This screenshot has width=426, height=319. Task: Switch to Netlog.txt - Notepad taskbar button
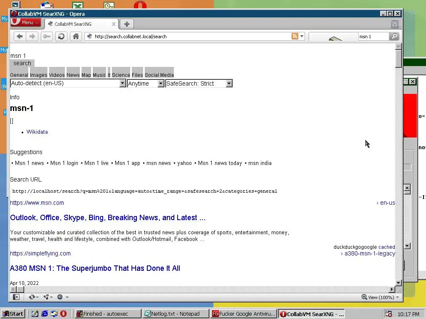click(176, 314)
